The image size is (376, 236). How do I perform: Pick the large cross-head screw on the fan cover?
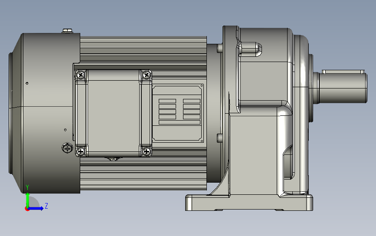pyautogui.click(x=67, y=148)
